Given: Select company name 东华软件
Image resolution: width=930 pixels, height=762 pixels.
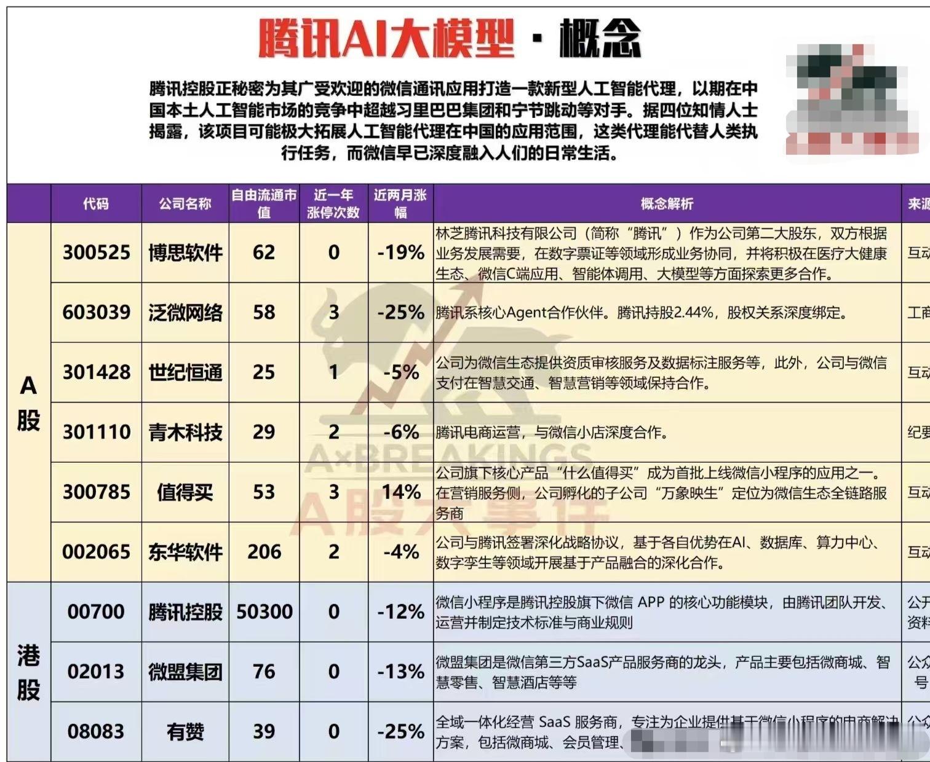Looking at the screenshot, I should point(185,552).
